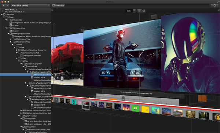Image resolution: width=220 pixels, height=133 pixels.
Task: Select the UILabel: Retro Daft Punk row
Action: tap(25, 121)
